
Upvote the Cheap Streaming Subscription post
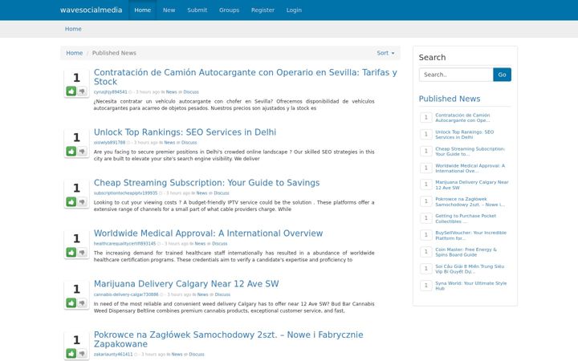[71, 202]
